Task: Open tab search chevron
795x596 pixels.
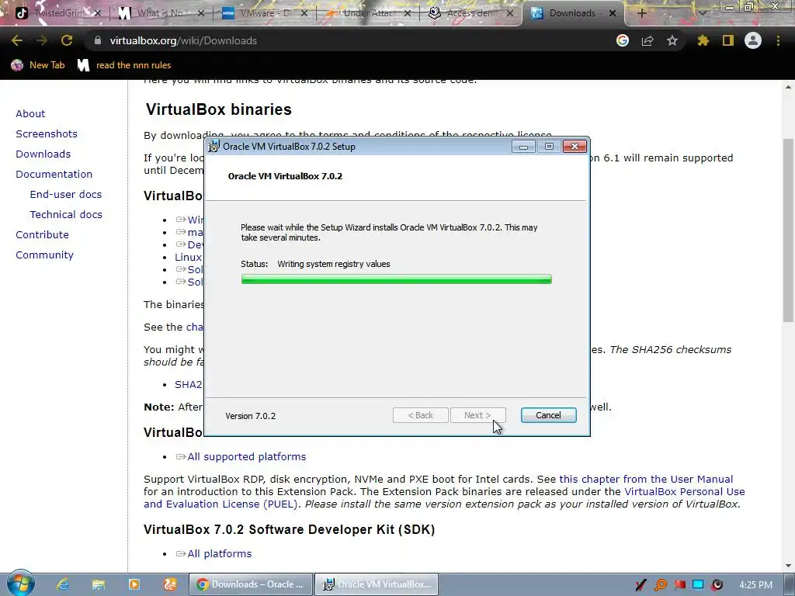Action: point(702,13)
